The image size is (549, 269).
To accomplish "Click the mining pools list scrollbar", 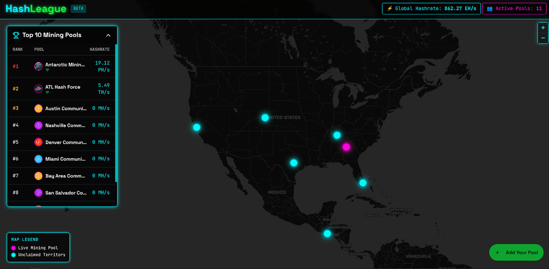I will point(116,113).
